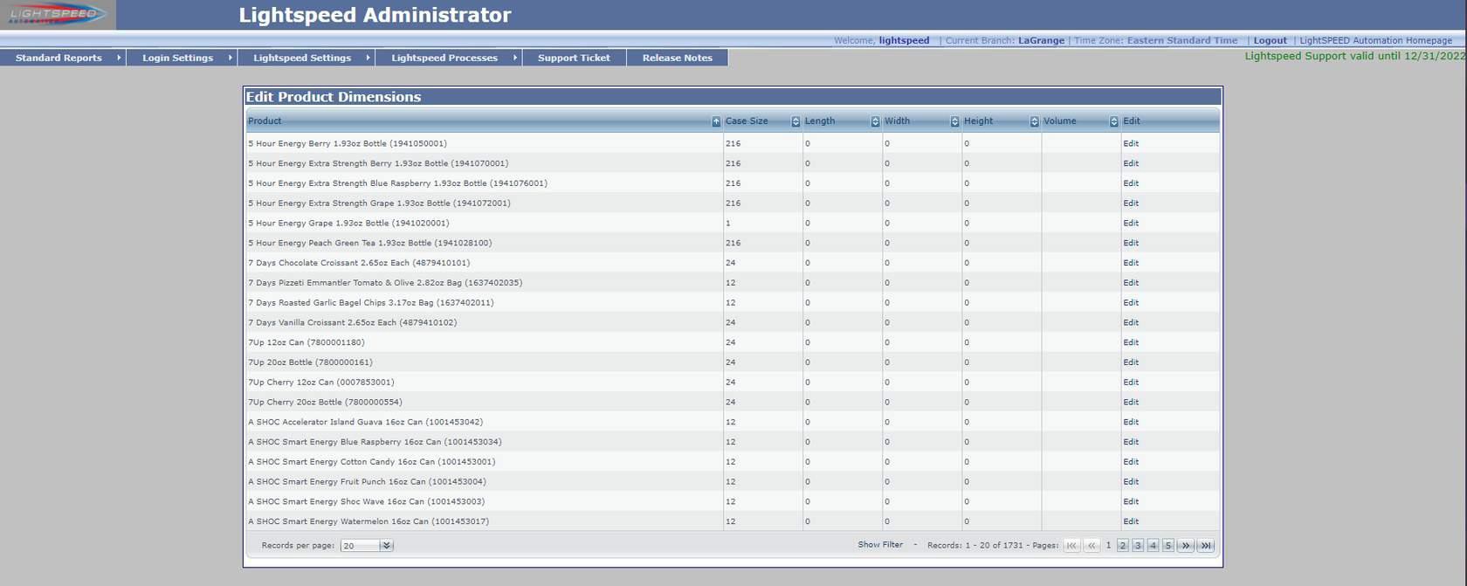Edit 5 Hour Energy Extra Strength Blue Raspberry row

(x=1131, y=183)
